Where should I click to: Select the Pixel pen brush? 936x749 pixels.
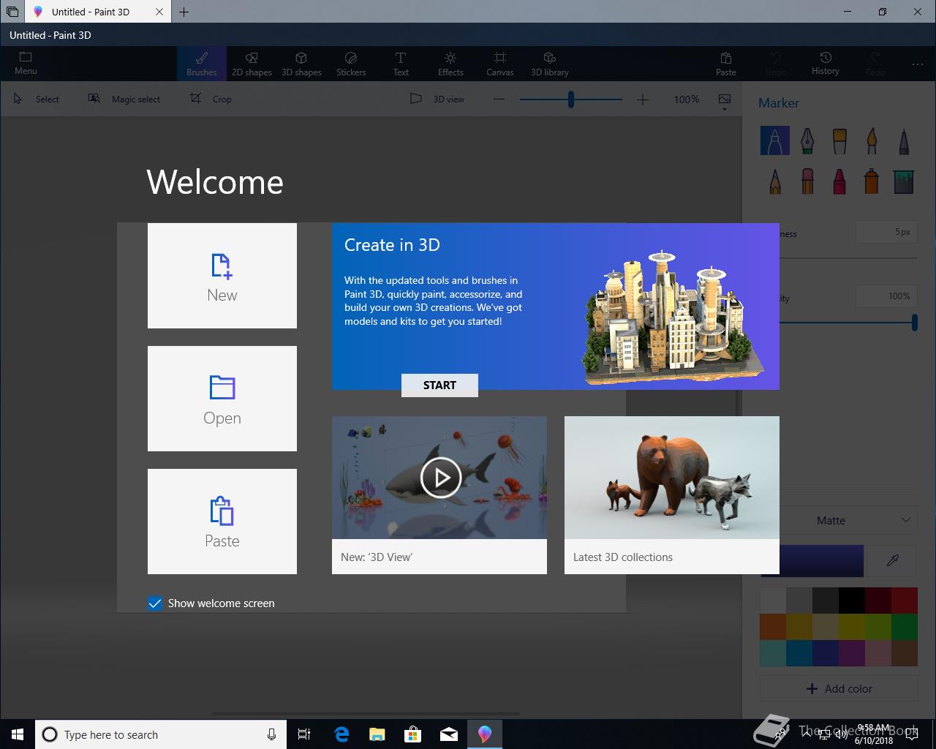(x=904, y=140)
